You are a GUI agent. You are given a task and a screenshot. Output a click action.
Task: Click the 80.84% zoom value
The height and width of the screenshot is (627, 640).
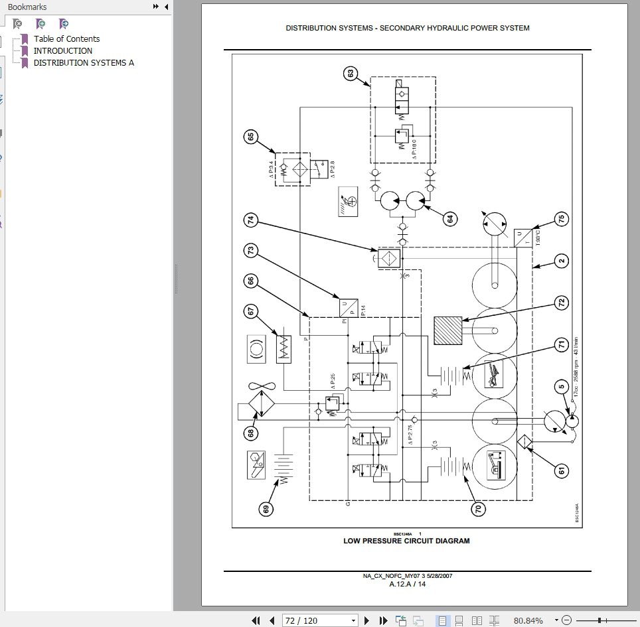528,620
